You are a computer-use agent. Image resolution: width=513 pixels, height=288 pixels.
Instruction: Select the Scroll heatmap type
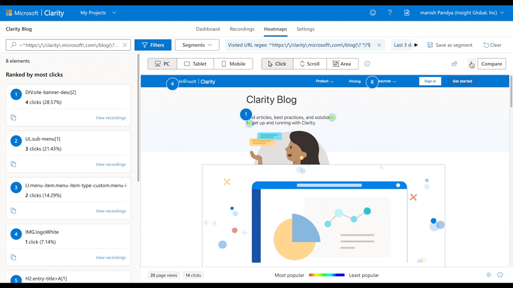click(309, 64)
